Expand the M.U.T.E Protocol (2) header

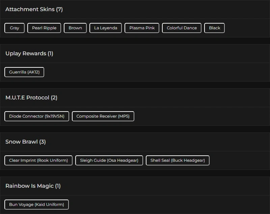coord(31,98)
